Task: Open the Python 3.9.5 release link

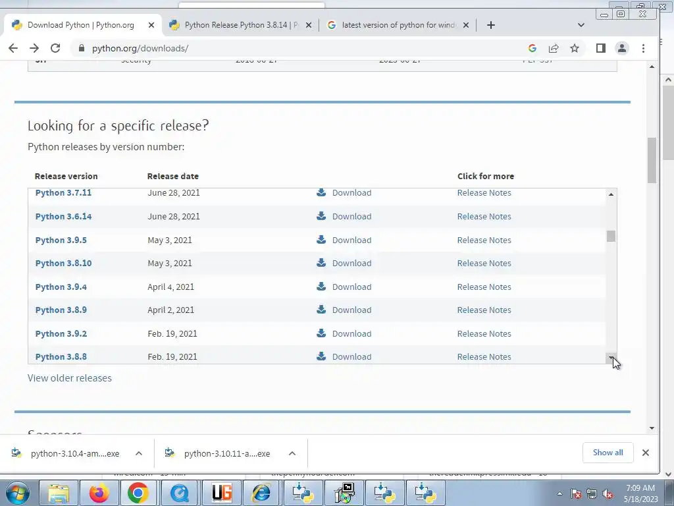Action: [61, 240]
